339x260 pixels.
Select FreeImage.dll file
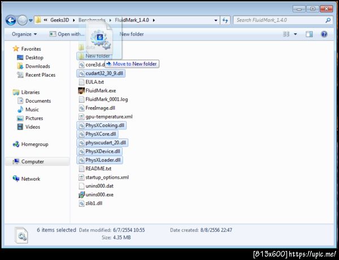pos(97,108)
